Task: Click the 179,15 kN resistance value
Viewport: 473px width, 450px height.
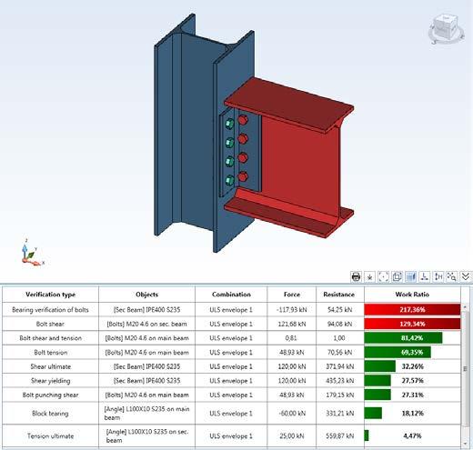Action: click(x=339, y=395)
